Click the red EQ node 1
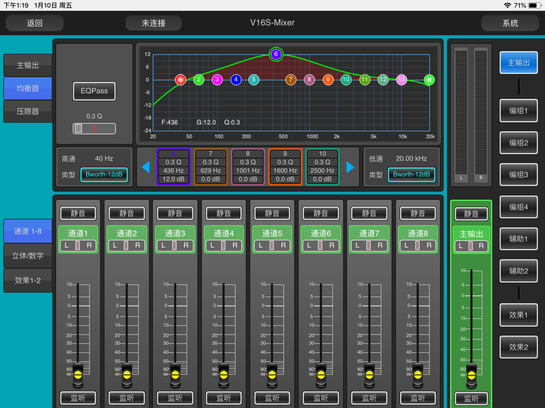545x408 pixels. pyautogui.click(x=180, y=80)
